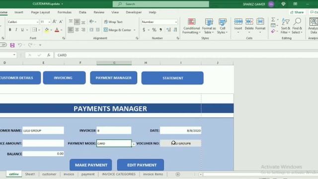Apply accounting dollar number format
This screenshot has width=318, height=179.
tap(144, 30)
